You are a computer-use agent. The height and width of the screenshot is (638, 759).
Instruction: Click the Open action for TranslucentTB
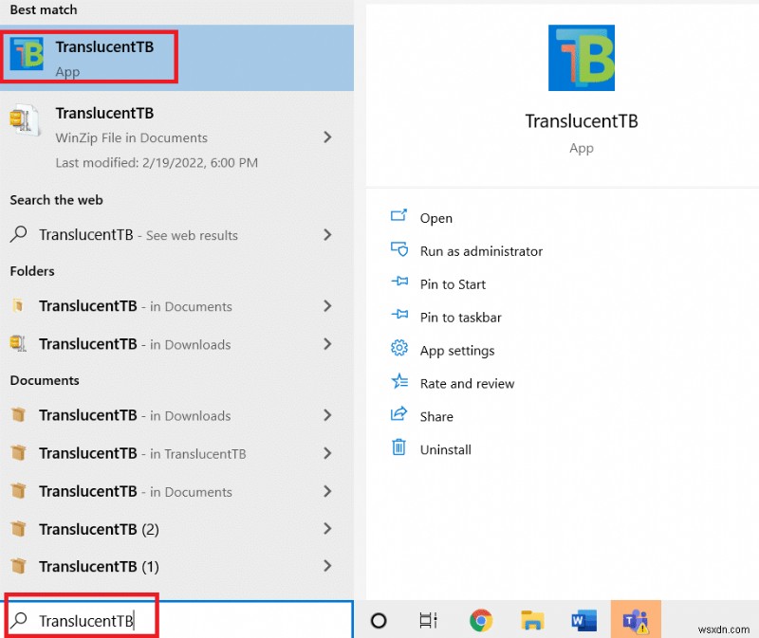click(435, 218)
